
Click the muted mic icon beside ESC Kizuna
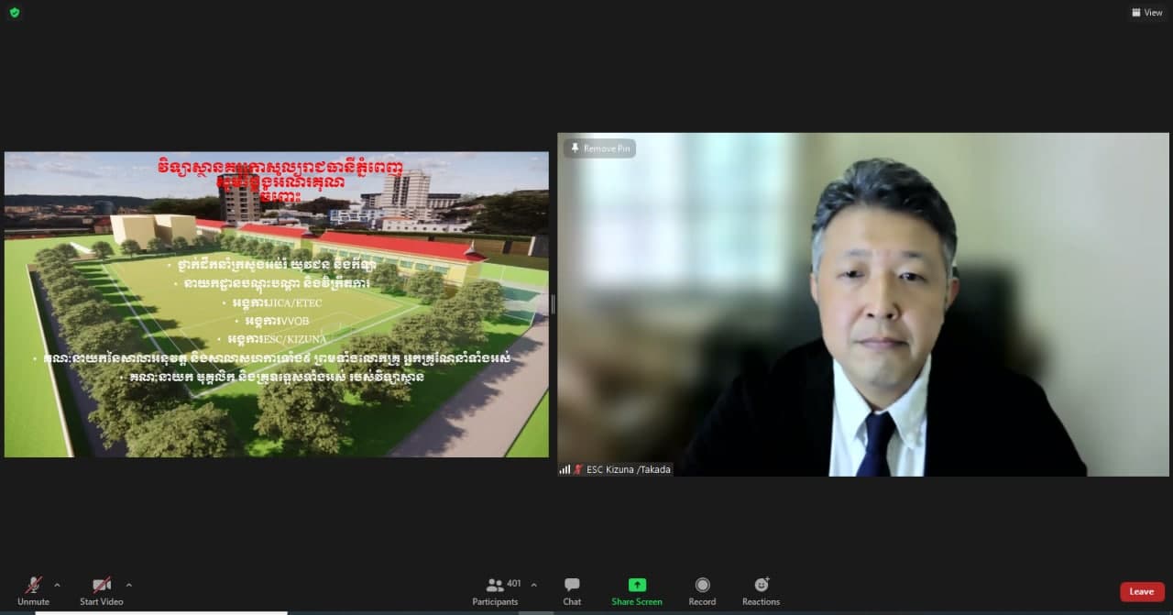pos(577,469)
